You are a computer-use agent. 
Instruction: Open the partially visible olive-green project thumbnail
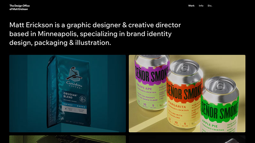tap(68, 139)
